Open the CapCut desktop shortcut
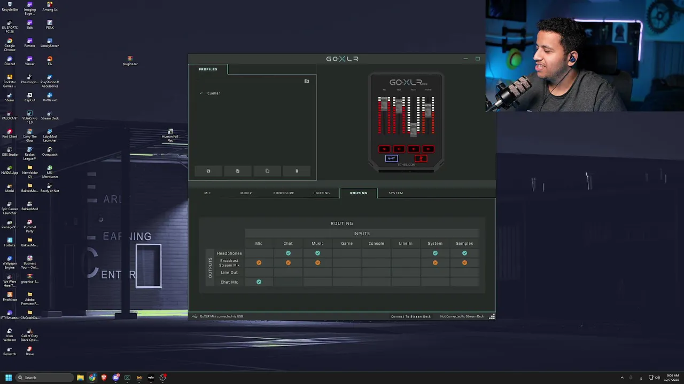 30,97
